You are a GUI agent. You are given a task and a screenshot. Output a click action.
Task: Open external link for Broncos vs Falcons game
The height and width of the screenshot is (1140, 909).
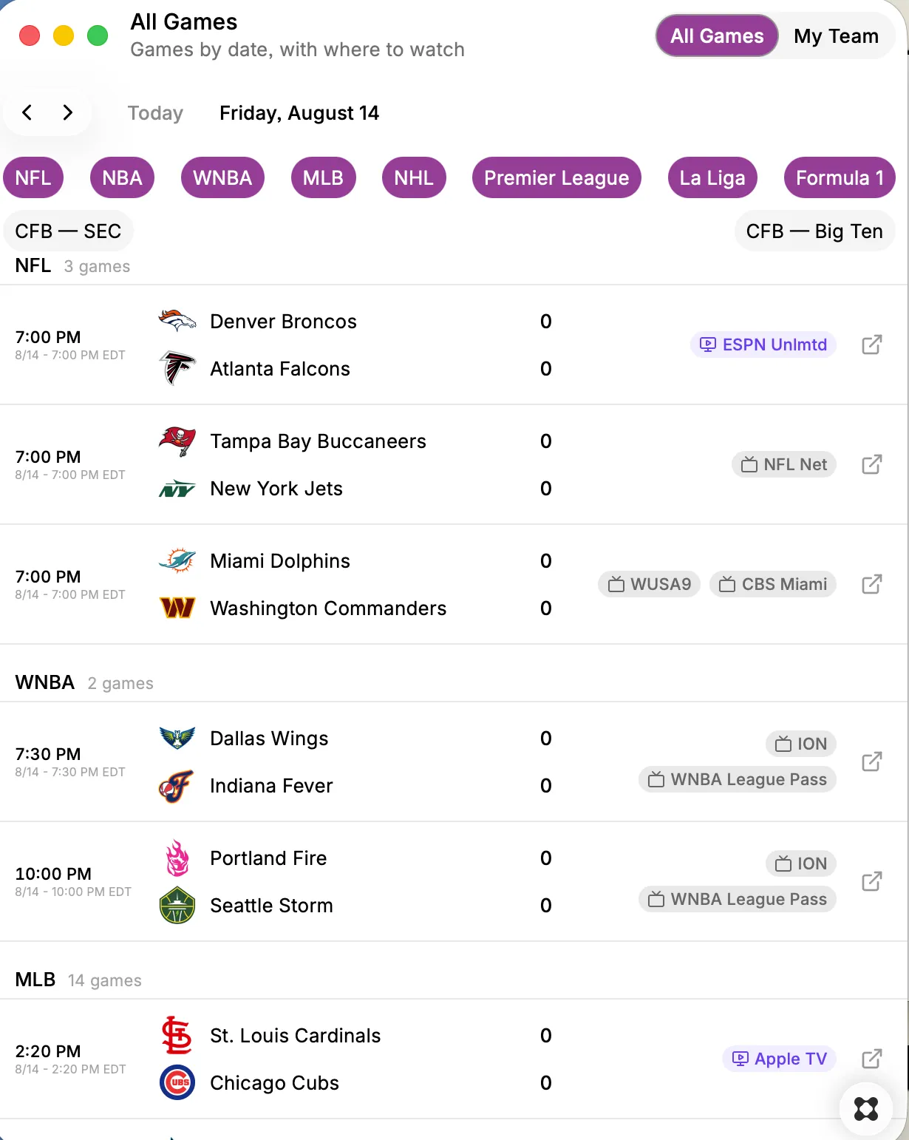pyautogui.click(x=872, y=345)
